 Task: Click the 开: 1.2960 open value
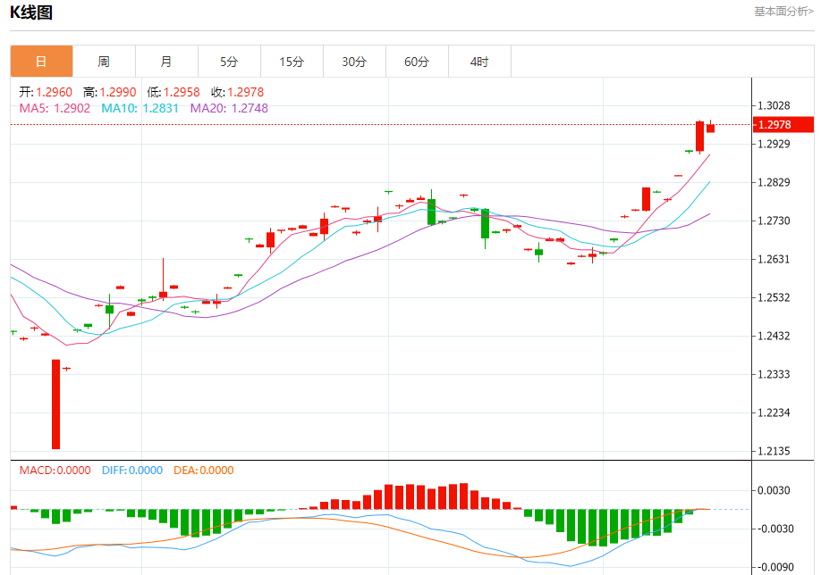tap(46, 92)
